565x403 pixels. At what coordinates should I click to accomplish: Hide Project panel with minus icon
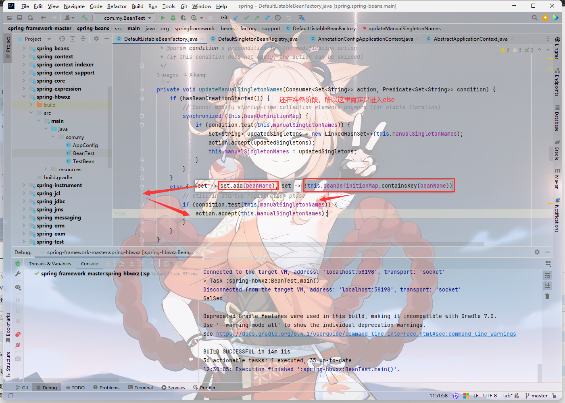[107, 39]
